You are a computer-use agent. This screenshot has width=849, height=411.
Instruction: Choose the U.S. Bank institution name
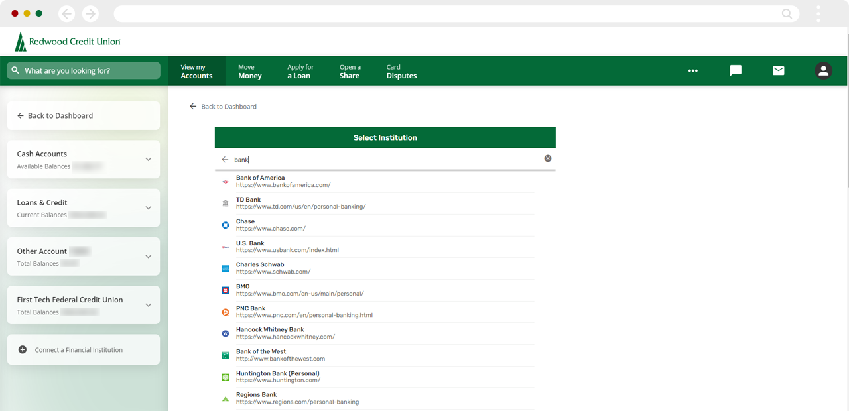pos(250,243)
